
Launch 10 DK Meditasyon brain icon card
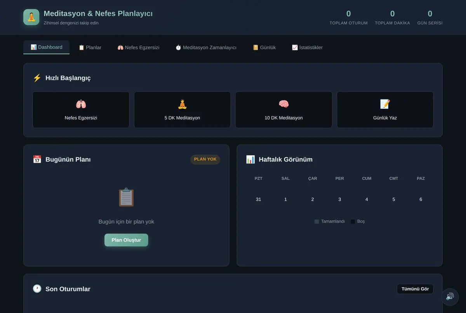click(x=283, y=110)
